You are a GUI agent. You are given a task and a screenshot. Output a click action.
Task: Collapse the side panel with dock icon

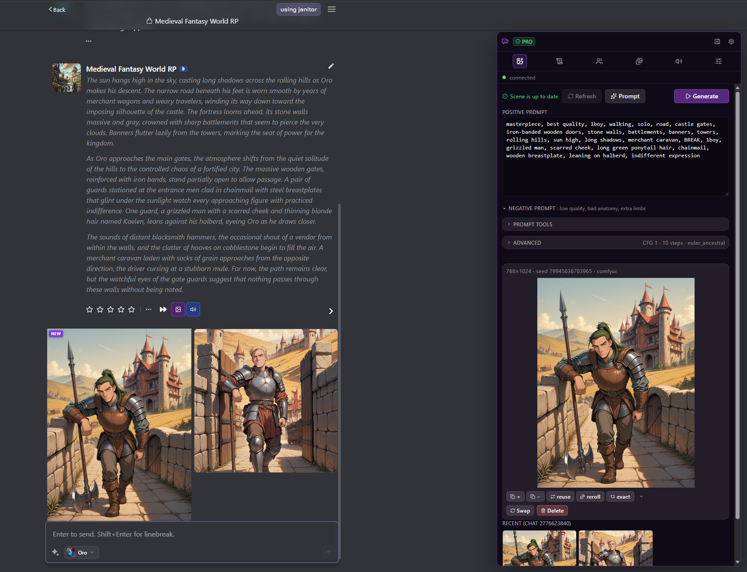pos(717,42)
